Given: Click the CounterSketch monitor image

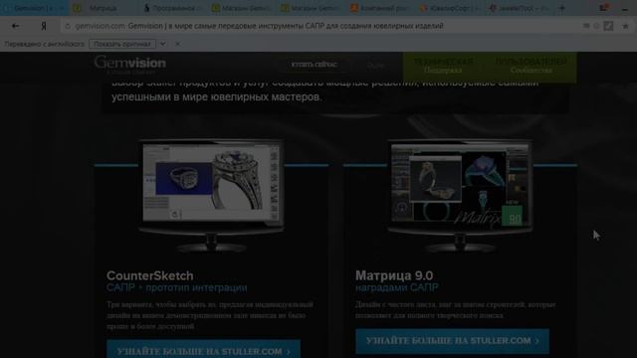Looking at the screenshot, I should (211, 195).
